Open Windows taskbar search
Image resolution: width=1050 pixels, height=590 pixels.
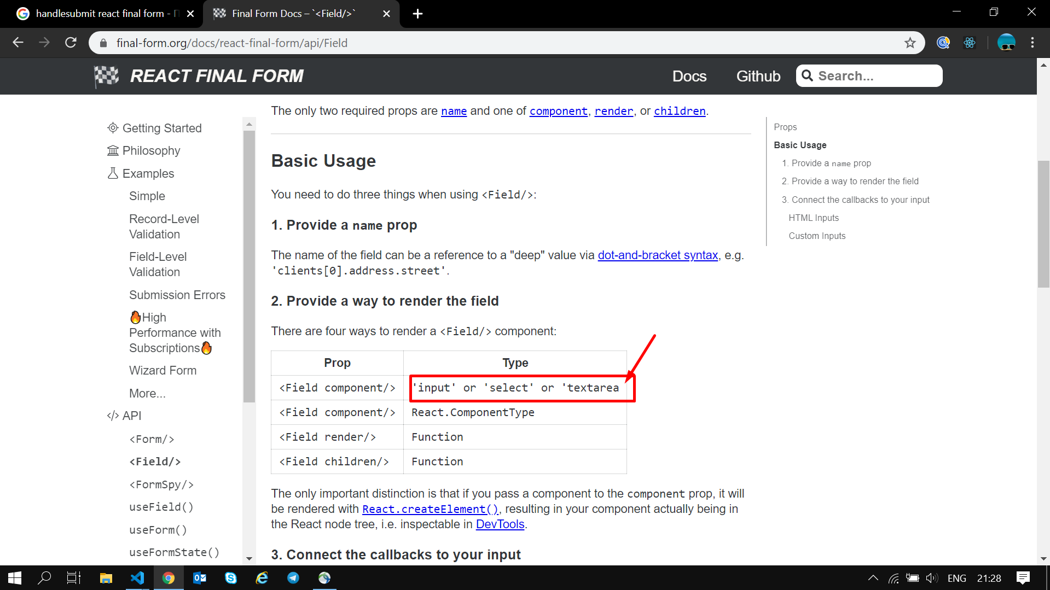[44, 578]
